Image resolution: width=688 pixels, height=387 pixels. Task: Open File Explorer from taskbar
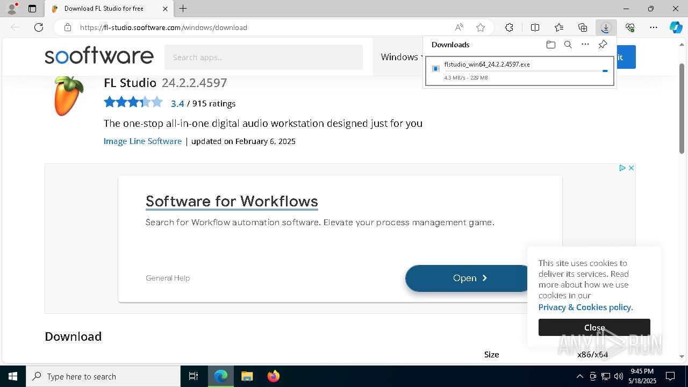click(x=247, y=376)
